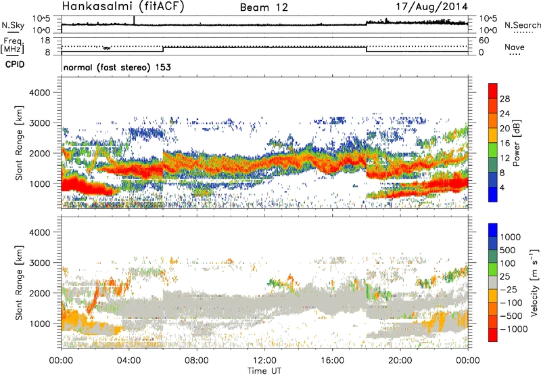Viewport: 541px width, 375px height.
Task: Click the frequency step-up at 06:00
Action: (x=163, y=49)
